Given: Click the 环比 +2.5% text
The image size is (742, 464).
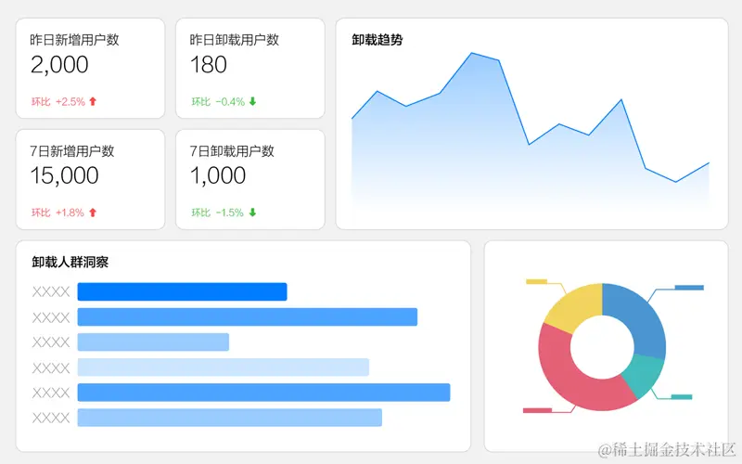Looking at the screenshot, I should pos(58,101).
